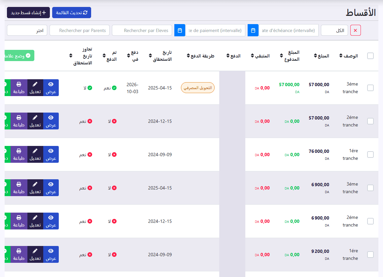Edit the 3éme tranche 6 900,00 installment

[x=35, y=188]
